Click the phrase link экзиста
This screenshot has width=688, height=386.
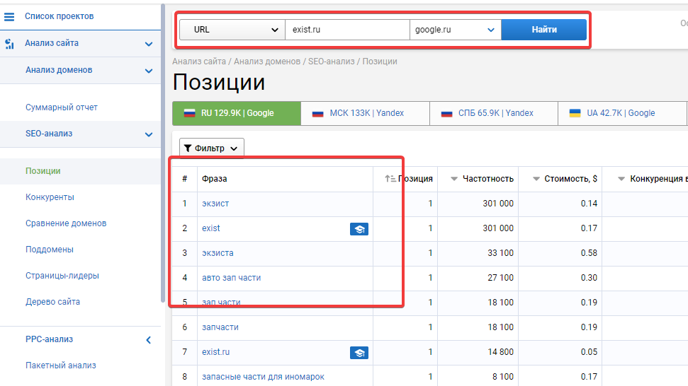tap(218, 253)
